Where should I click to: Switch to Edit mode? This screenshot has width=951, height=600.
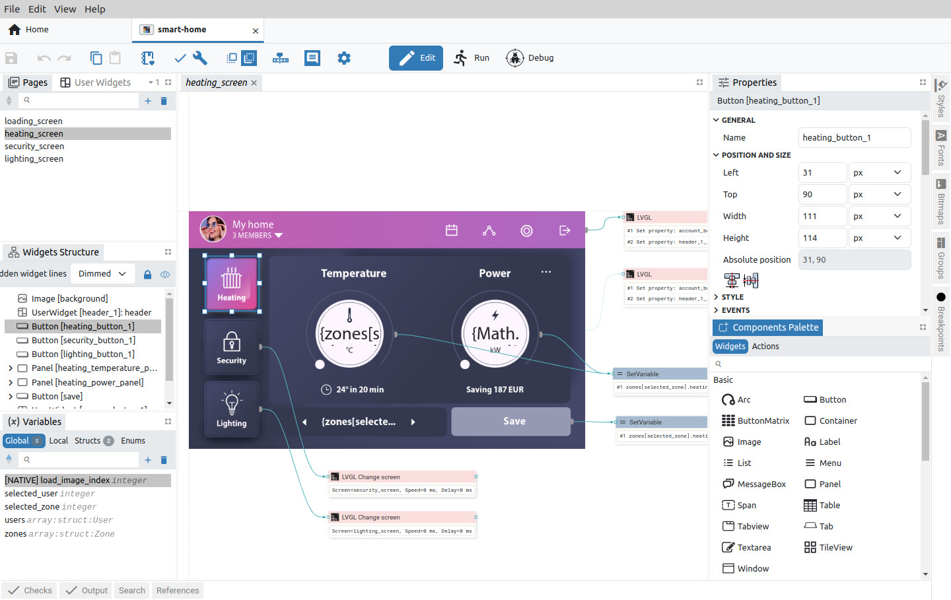click(x=416, y=58)
